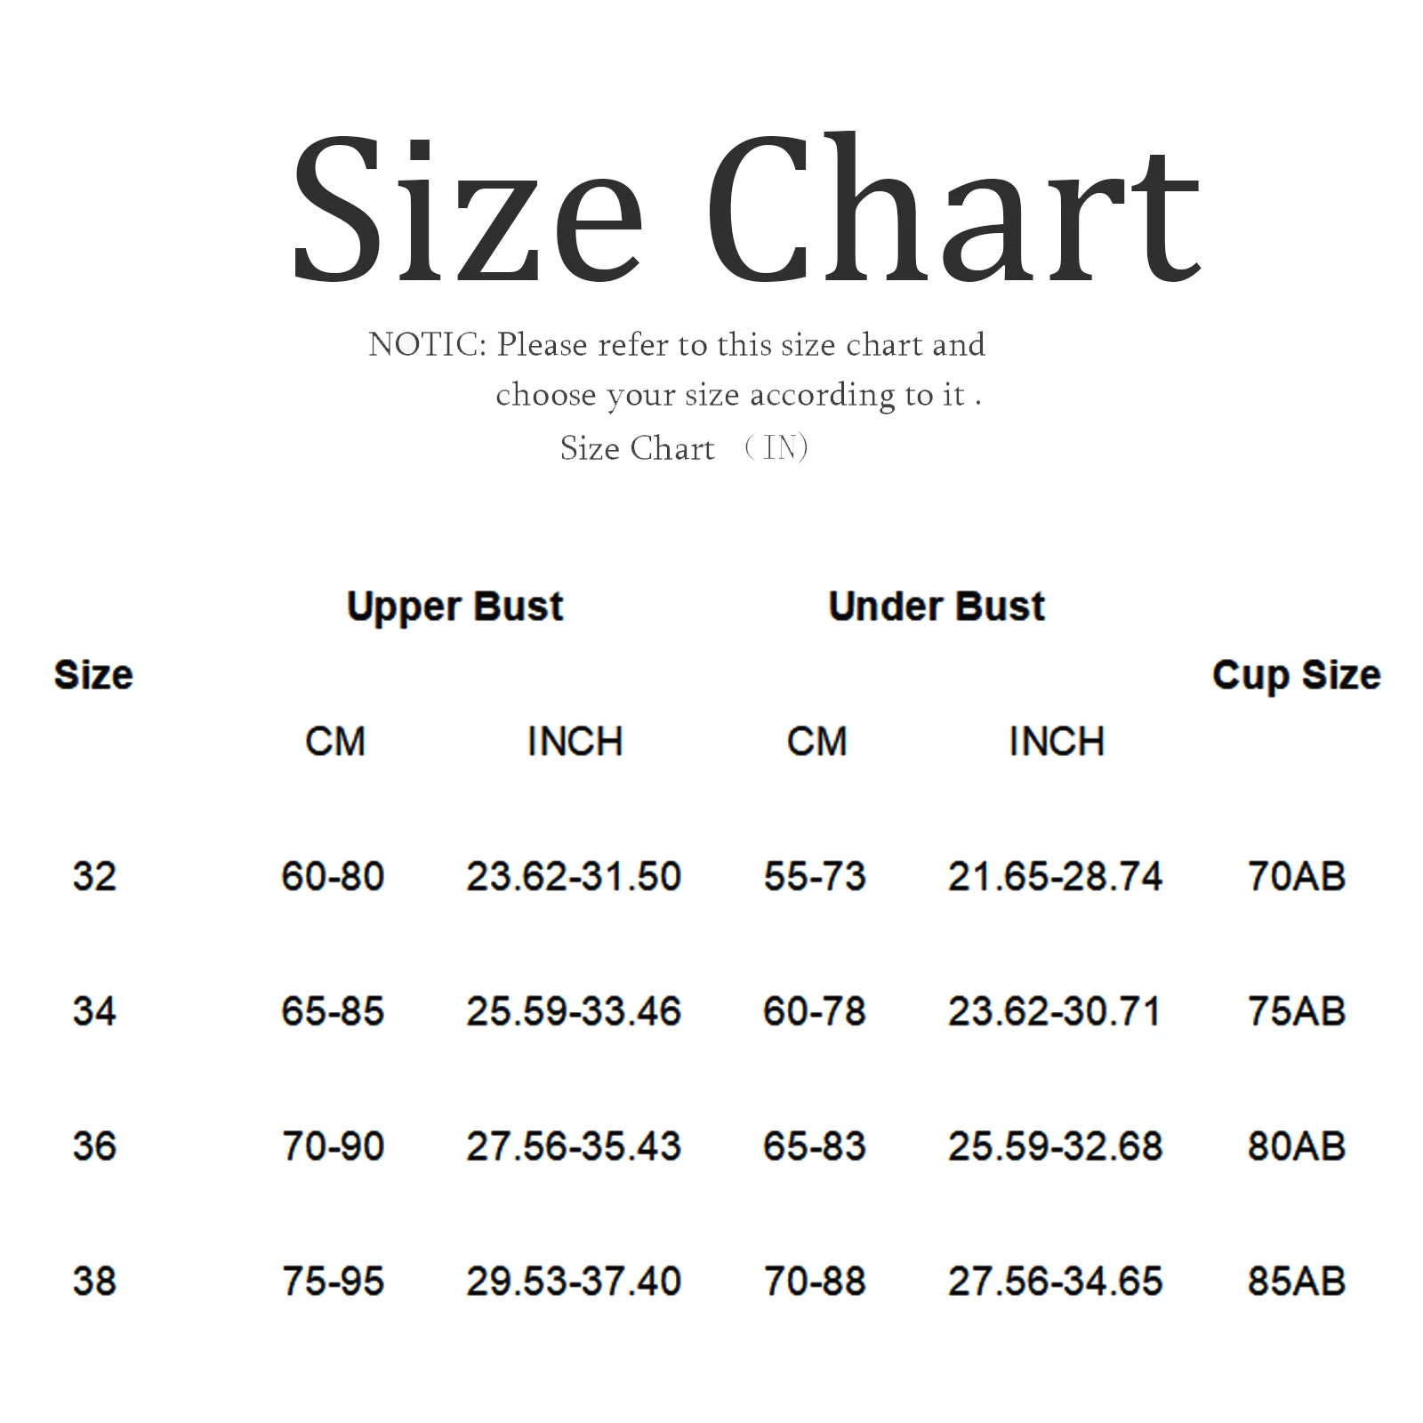Image resolution: width=1423 pixels, height=1423 pixels.
Task: Click the INCH subheader under Under Bust
Action: point(1057,742)
